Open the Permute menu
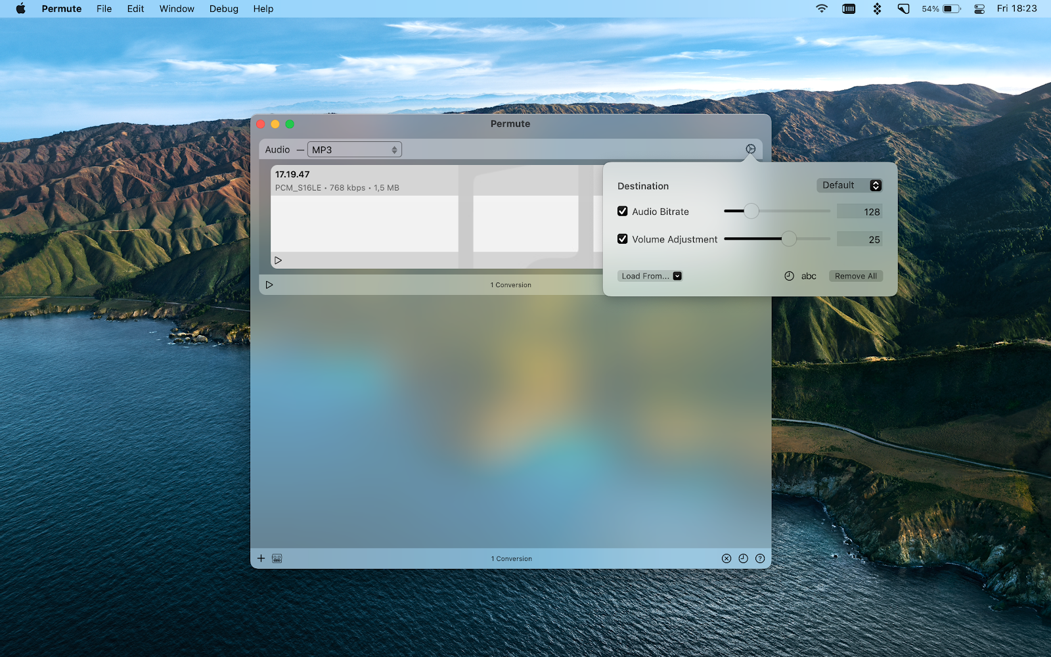Screen dimensions: 1051x657 coord(62,9)
